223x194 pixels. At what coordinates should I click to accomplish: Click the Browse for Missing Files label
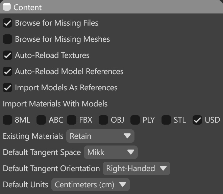coord(56,23)
